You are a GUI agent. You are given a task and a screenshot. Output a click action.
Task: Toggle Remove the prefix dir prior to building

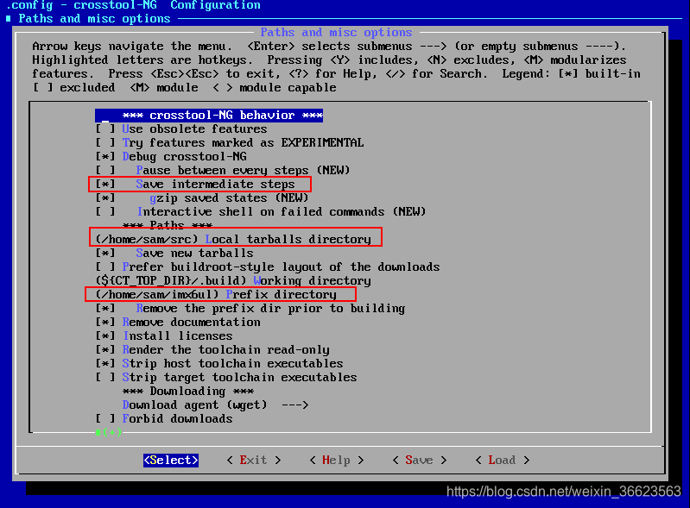pyautogui.click(x=250, y=308)
